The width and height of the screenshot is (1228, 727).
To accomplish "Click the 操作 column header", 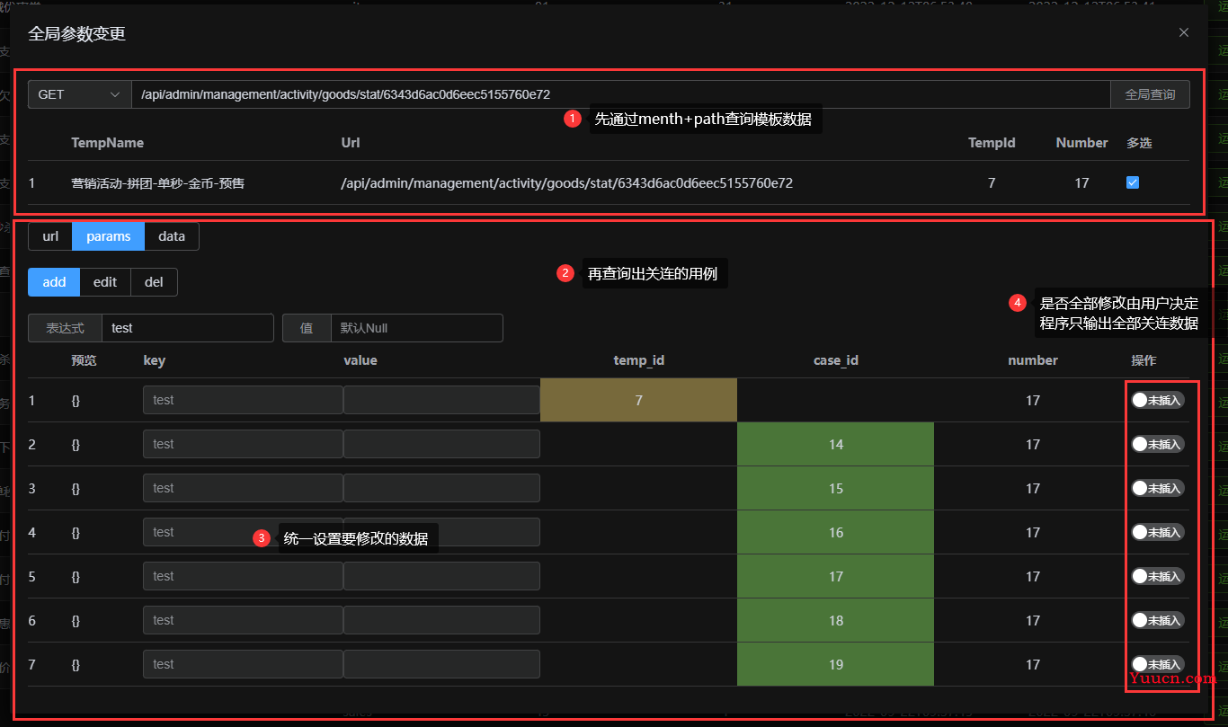I will (1143, 360).
